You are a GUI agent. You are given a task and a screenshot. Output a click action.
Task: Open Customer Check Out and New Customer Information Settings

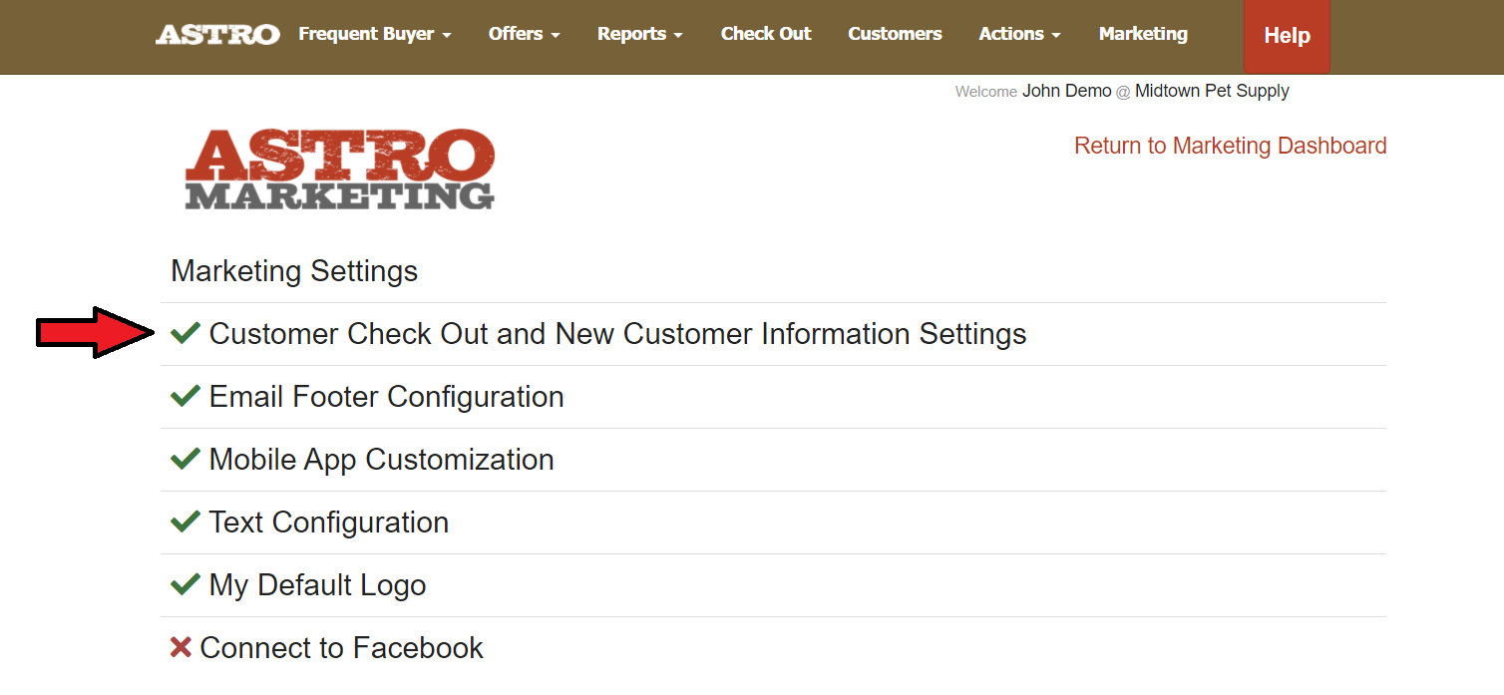617,334
